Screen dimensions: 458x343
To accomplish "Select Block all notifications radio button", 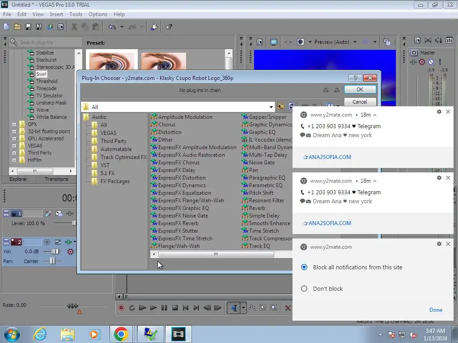I will point(304,267).
